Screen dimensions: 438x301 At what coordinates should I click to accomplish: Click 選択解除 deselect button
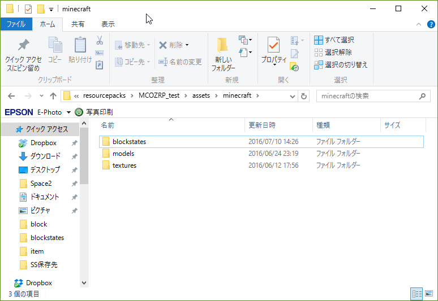pos(333,52)
